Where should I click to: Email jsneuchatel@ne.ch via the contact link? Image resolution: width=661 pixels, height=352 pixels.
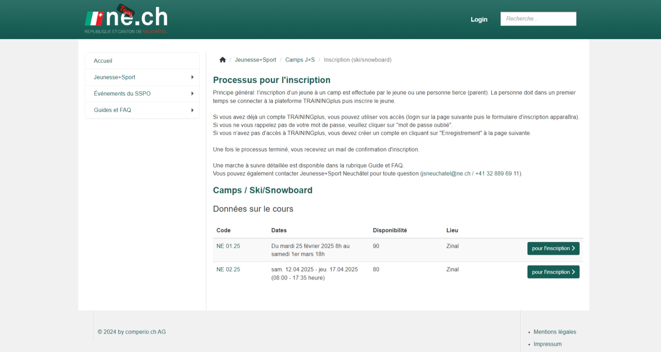(446, 174)
